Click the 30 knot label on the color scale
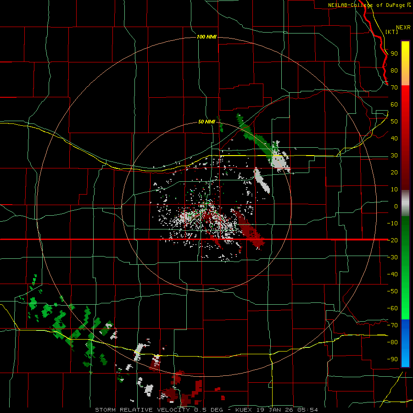 pyautogui.click(x=394, y=156)
